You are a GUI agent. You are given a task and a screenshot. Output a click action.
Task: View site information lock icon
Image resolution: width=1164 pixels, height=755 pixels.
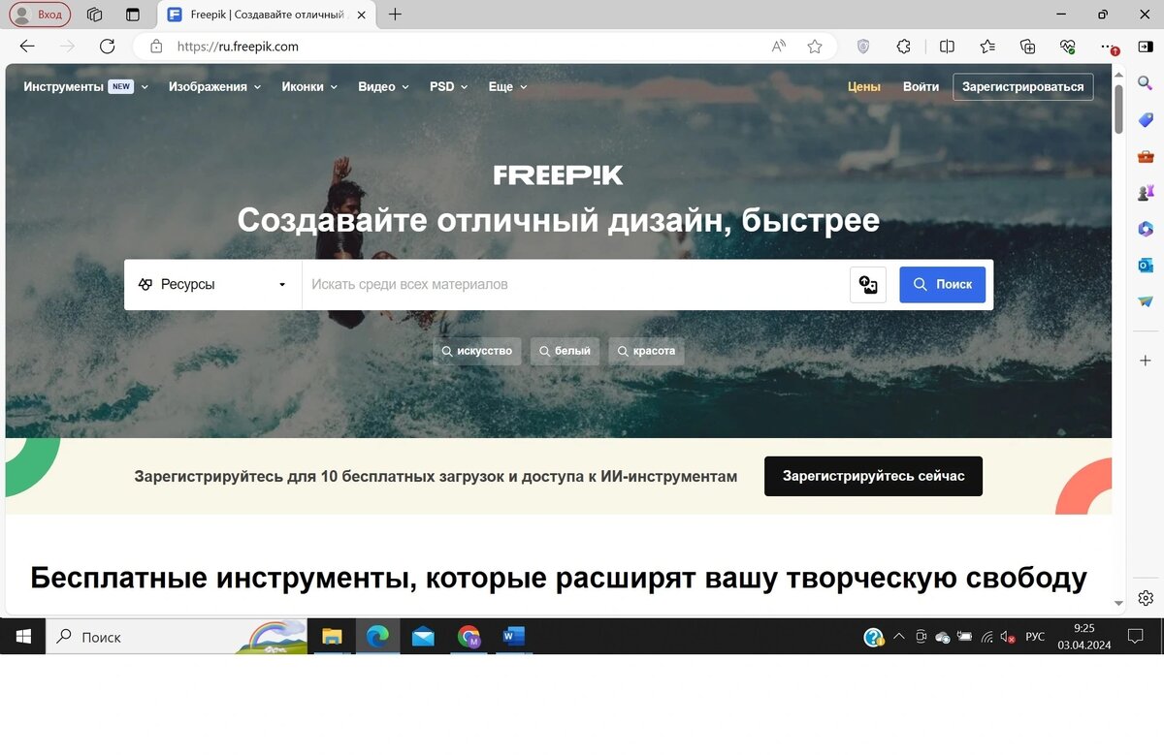(x=155, y=46)
